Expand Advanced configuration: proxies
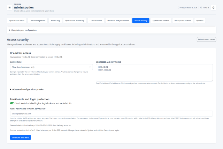 pyautogui.click(x=27, y=89)
